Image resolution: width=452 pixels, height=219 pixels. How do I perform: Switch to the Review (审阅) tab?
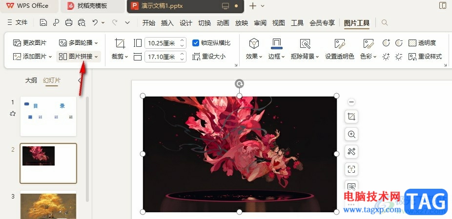tap(260, 23)
